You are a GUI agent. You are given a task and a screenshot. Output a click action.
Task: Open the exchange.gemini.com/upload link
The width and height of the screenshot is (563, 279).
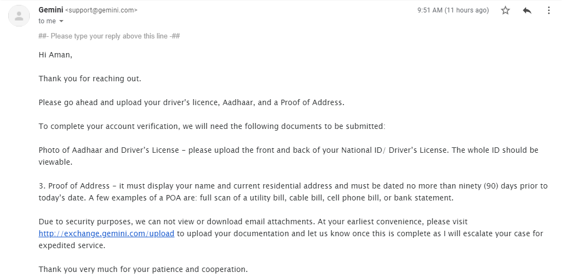(x=106, y=233)
